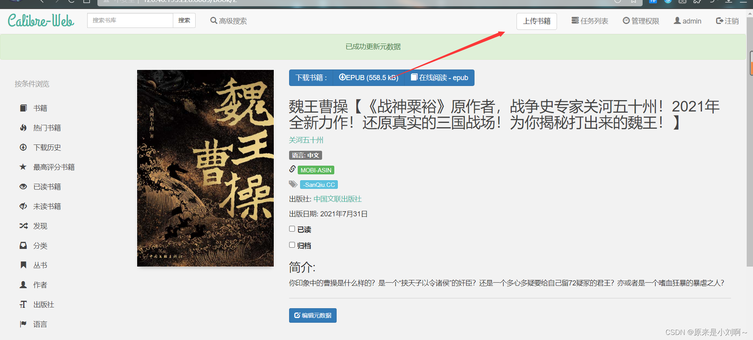Screen dimensions: 753x340
Task: Click 在线阅读 - epub to read online
Action: [440, 78]
